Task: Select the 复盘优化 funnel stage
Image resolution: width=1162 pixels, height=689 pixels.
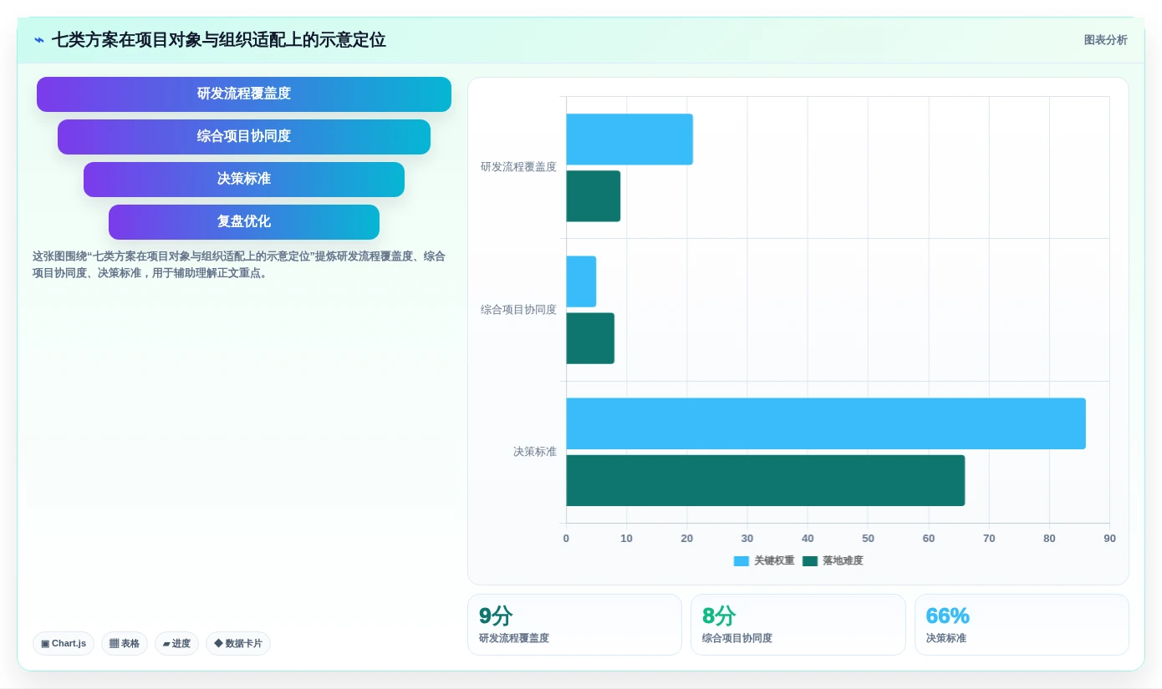Action: (244, 222)
